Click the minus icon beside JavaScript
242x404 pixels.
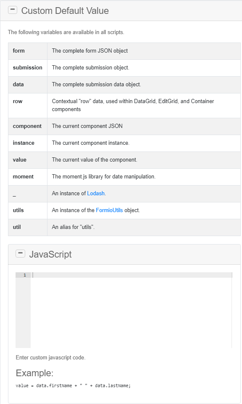click(21, 253)
